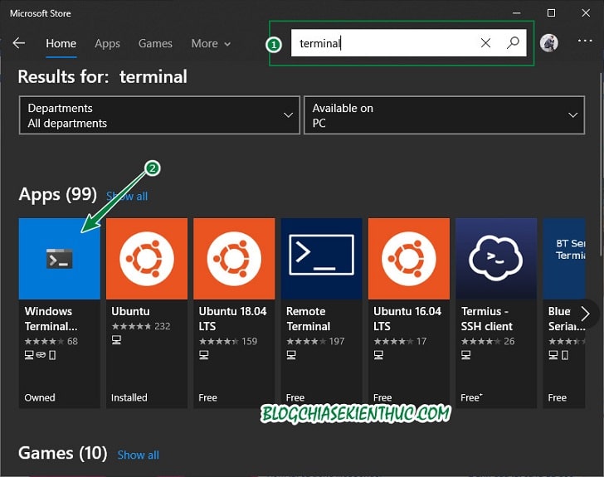Viewport: 604px width, 477px height.
Task: Click Free price under Termius
Action: coord(471,397)
